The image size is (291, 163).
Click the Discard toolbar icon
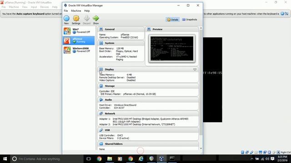point(86,18)
